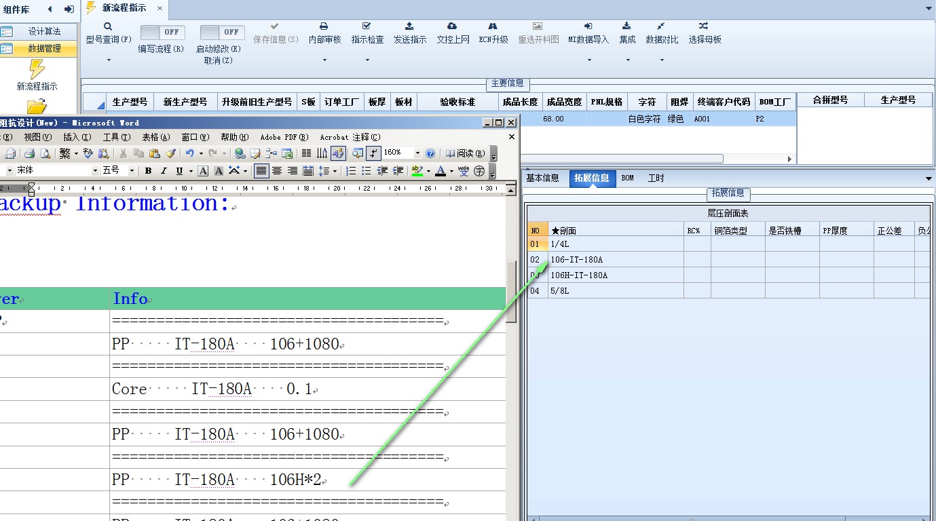Toggle the 编写流程 OFF switch
Viewport: 936px width, 521px height.
pyautogui.click(x=163, y=32)
